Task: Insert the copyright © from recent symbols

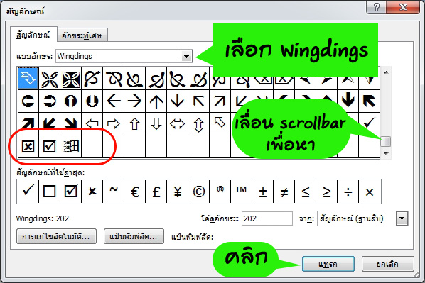Action: (x=199, y=192)
